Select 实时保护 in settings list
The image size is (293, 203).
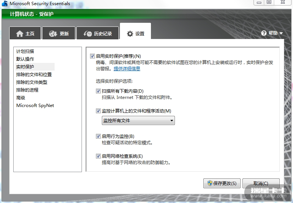point(35,67)
